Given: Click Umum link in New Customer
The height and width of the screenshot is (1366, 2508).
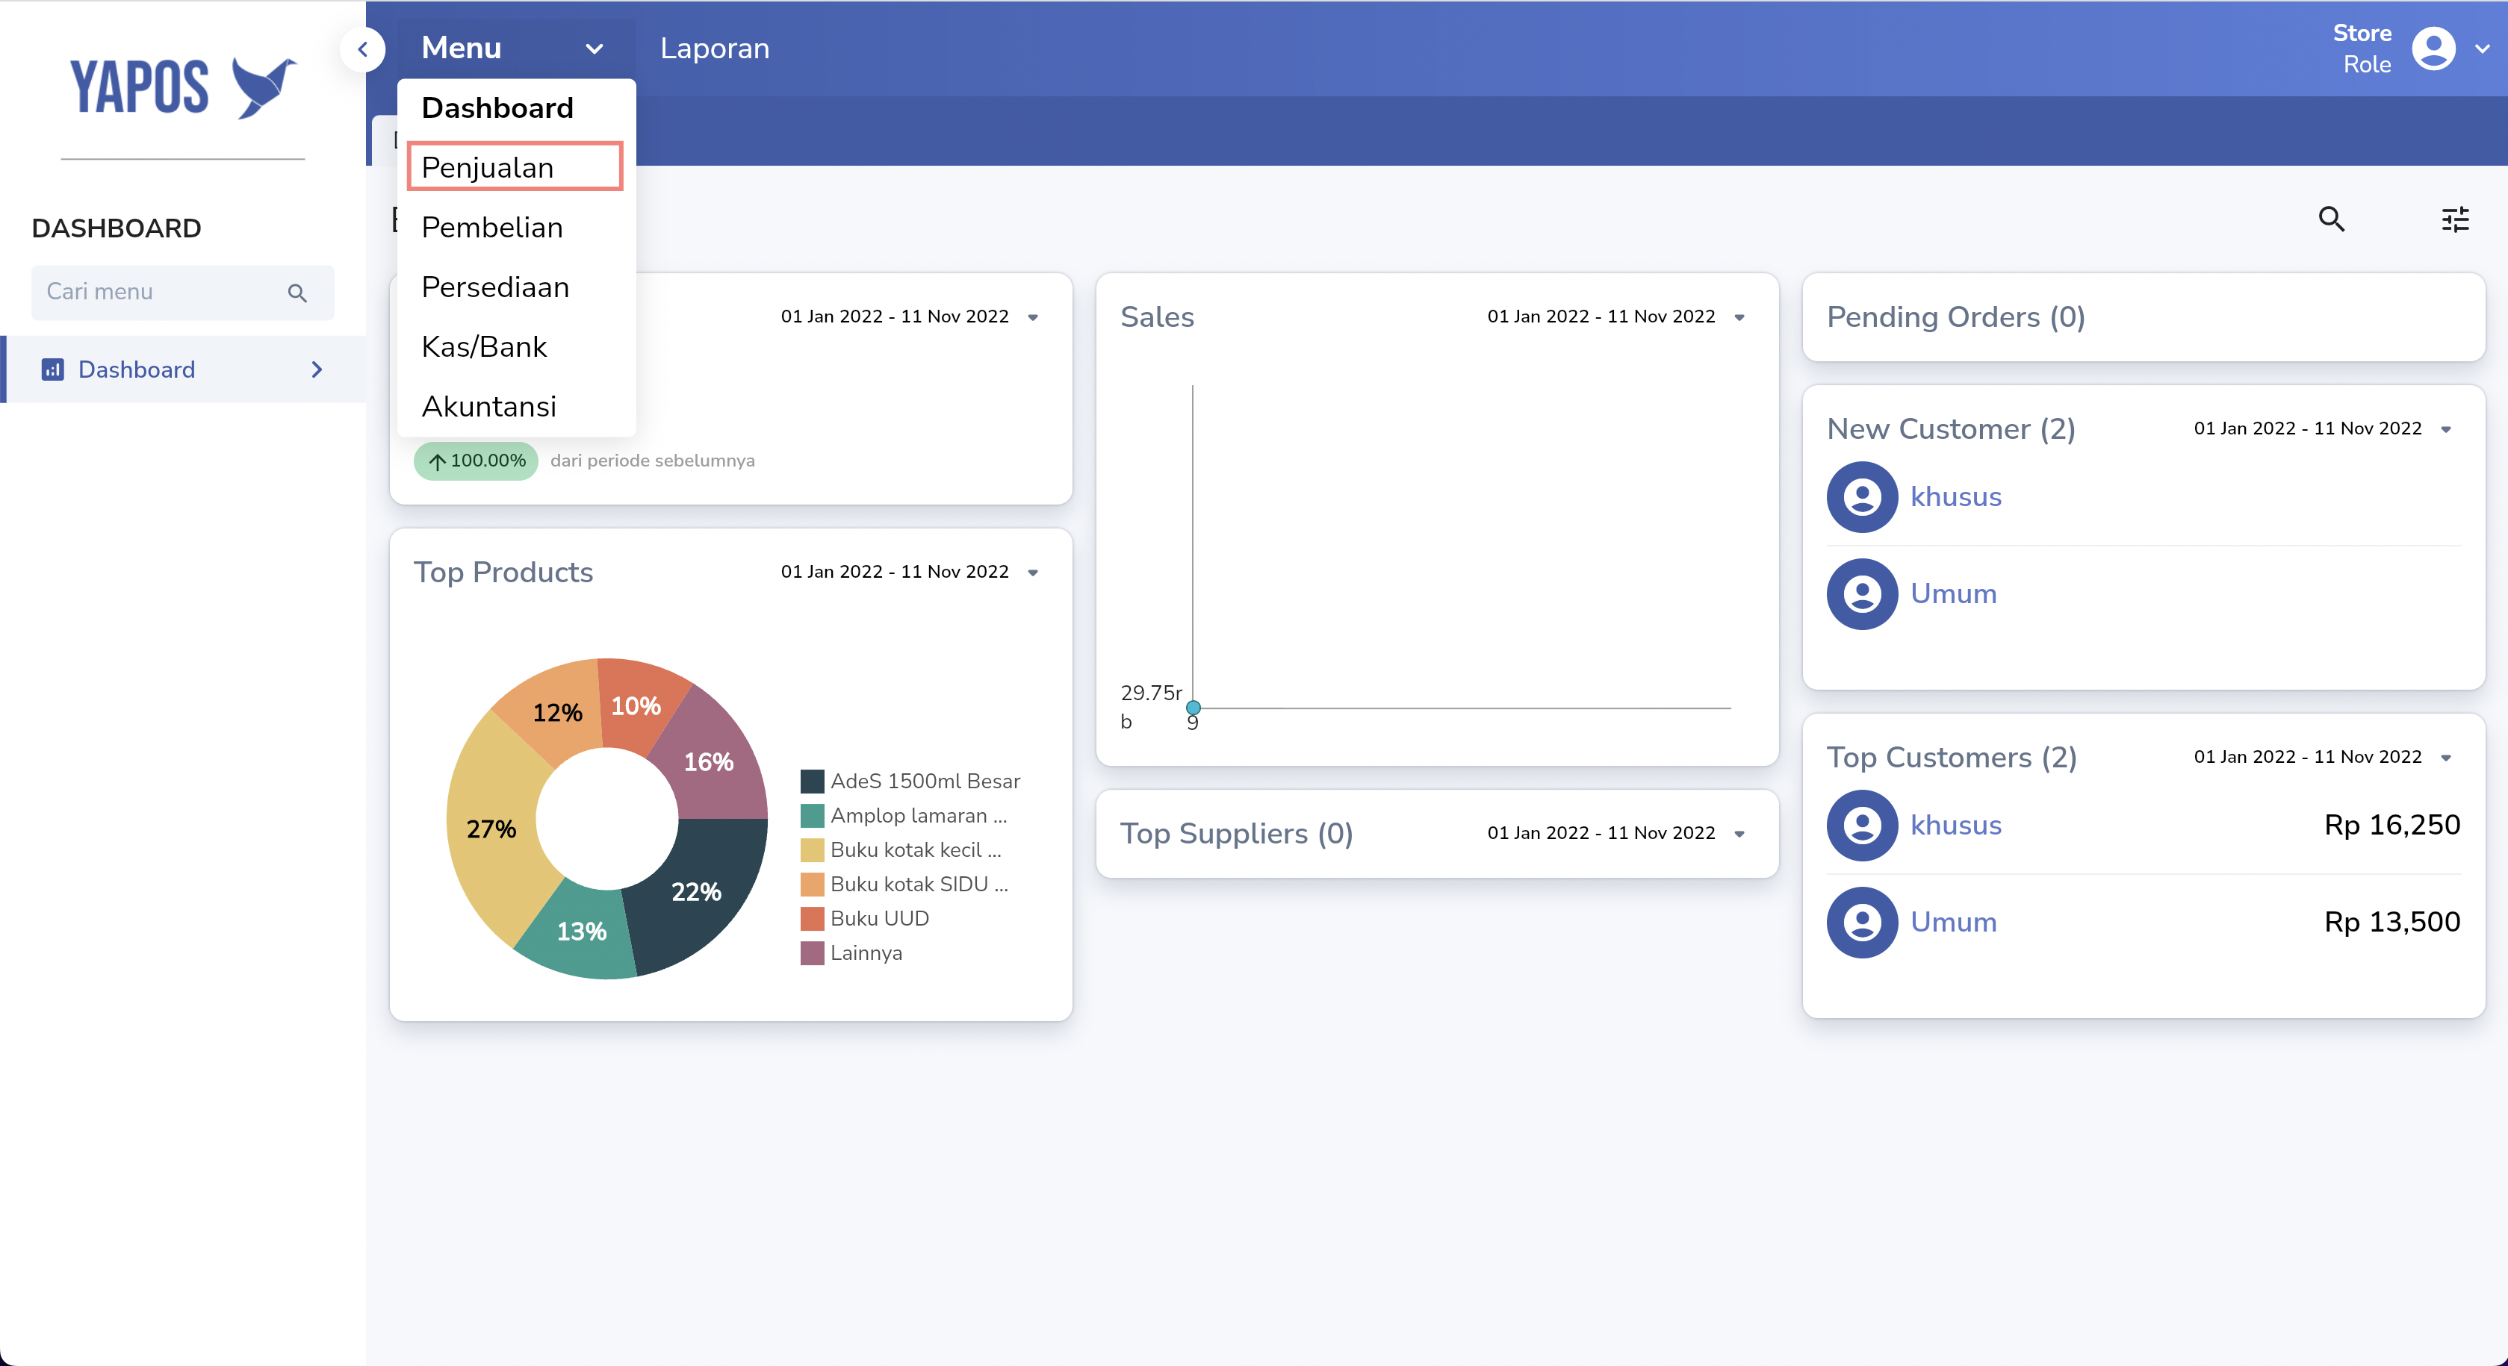Looking at the screenshot, I should pos(1953,593).
